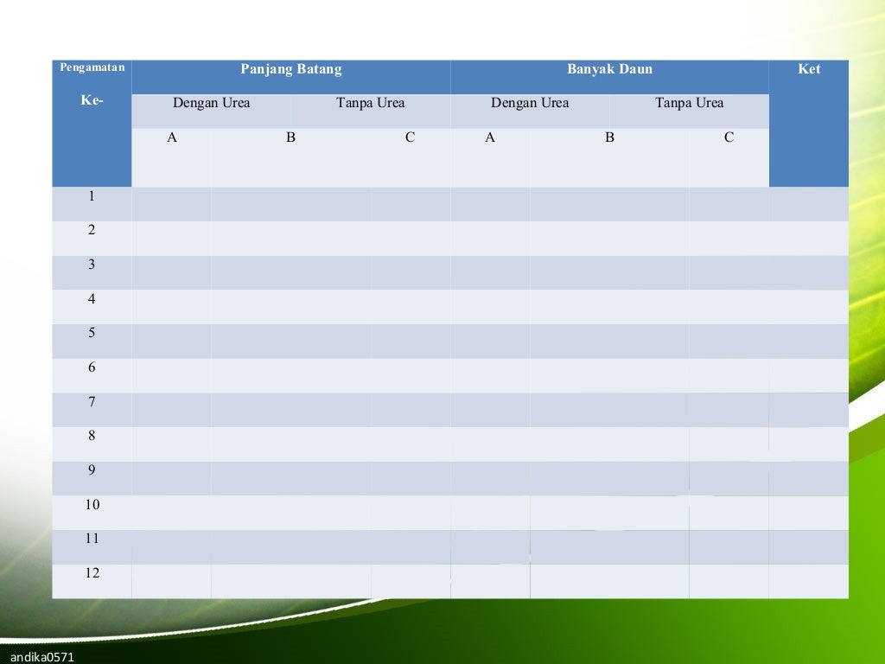Click observation row number "11"

click(x=92, y=538)
